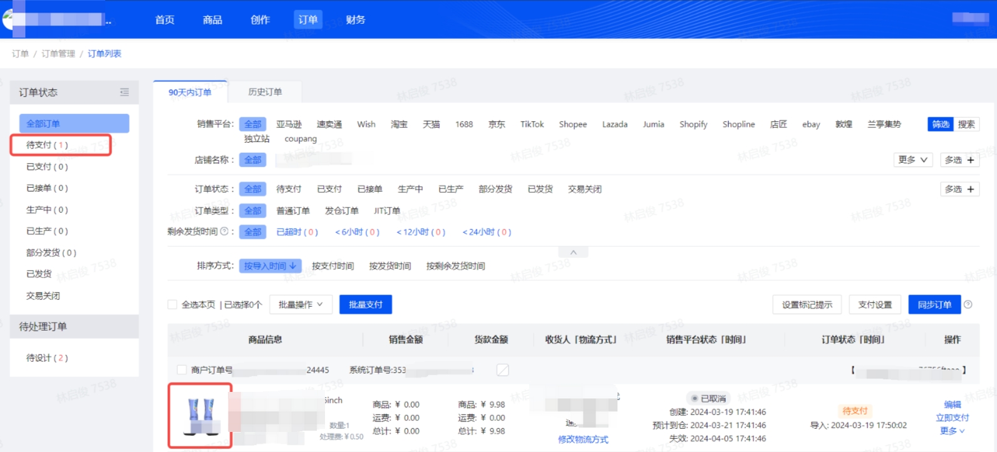Switch the filter mode toggle to 搜索
This screenshot has height=452, width=997.
tap(966, 125)
